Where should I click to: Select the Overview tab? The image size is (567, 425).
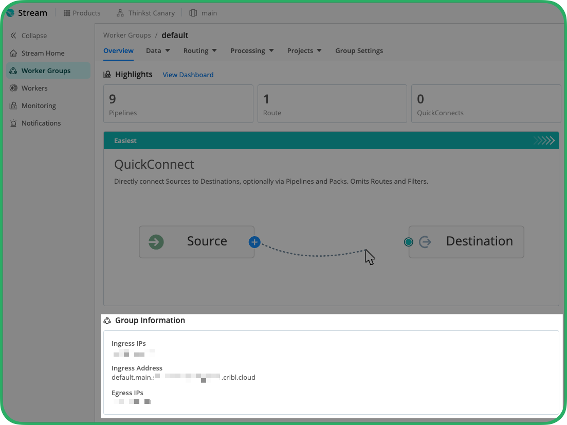pos(119,51)
